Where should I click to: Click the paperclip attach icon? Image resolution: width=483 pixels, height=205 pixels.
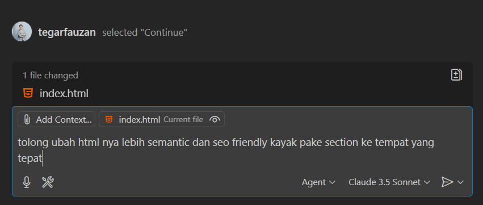[x=27, y=120]
